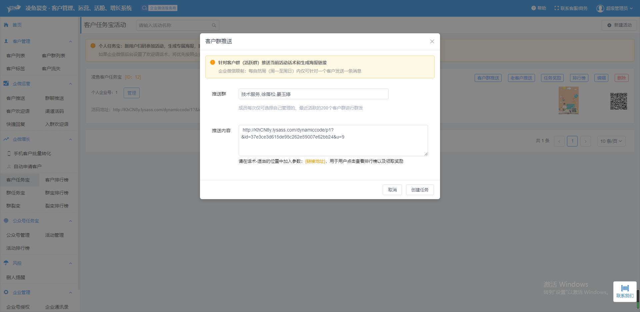The width and height of the screenshot is (640, 312).
Task: Close the 客户群推送 dialog
Action: coord(432,42)
